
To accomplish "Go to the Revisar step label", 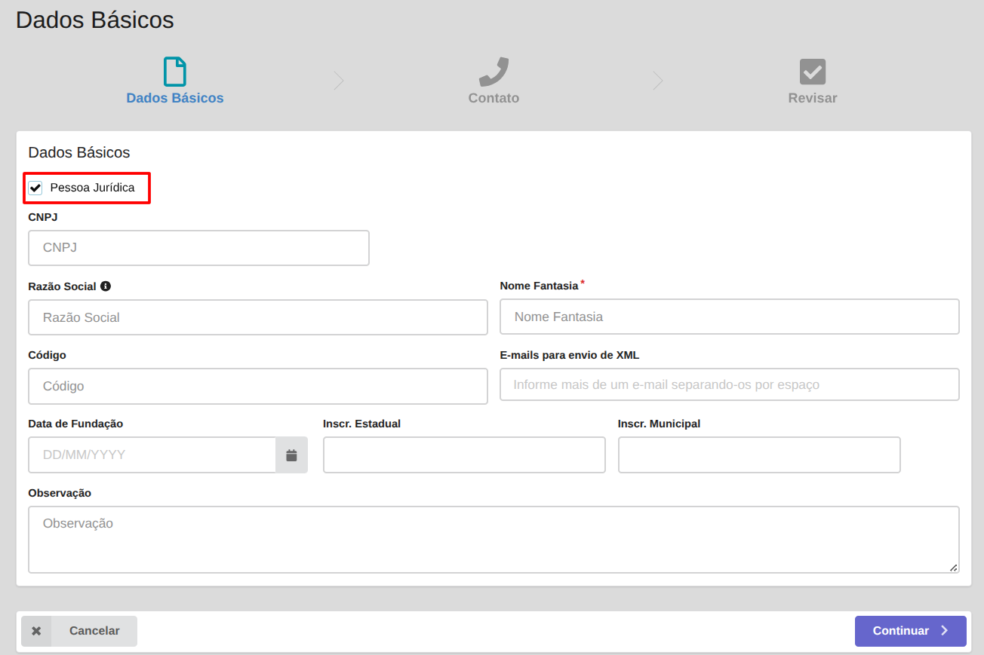I will (813, 98).
